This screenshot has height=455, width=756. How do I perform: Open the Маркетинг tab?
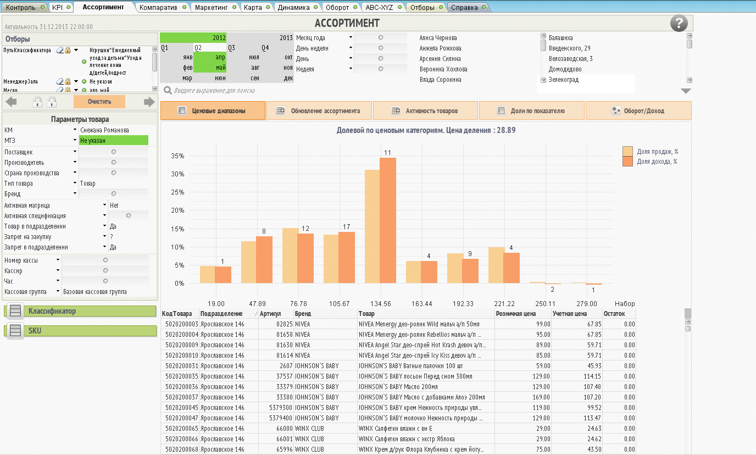point(215,8)
